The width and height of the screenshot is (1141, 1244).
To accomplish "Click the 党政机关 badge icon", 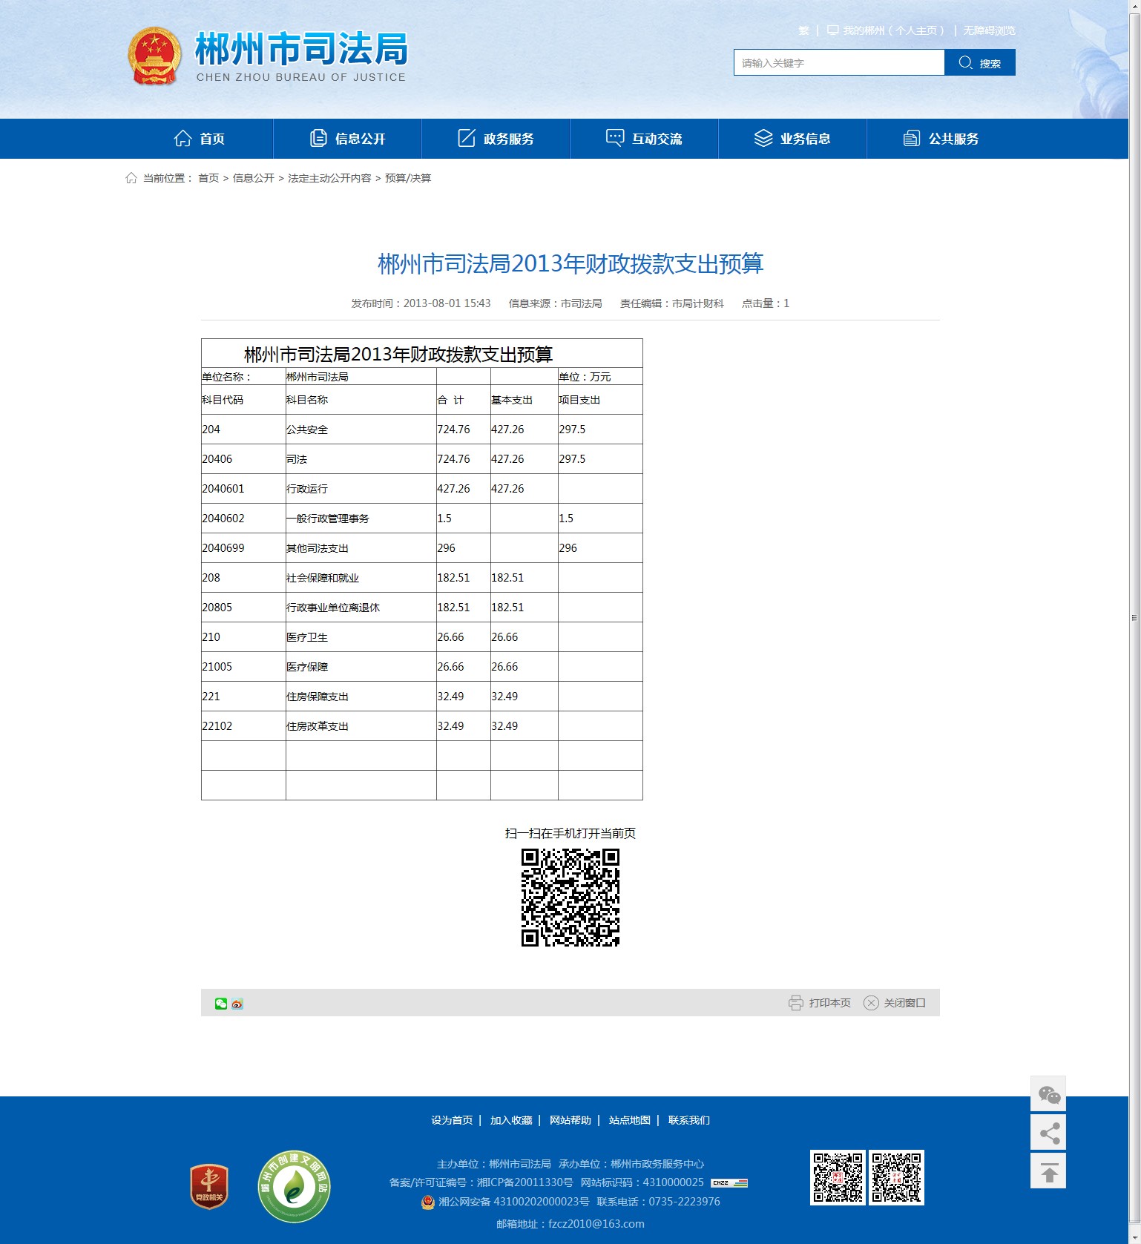I will coord(209,1186).
